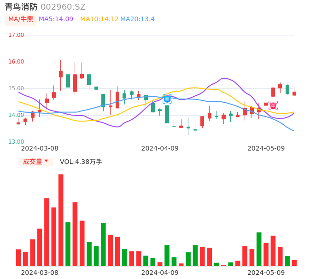316x279 pixels.
Task: Click the tallest red volume bar
Action: (x=61, y=220)
